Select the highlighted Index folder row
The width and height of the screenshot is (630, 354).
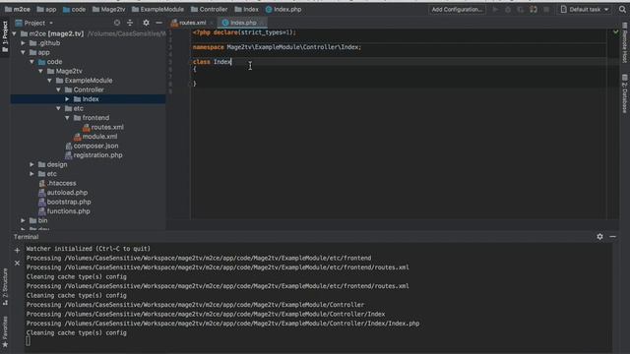coord(88,99)
